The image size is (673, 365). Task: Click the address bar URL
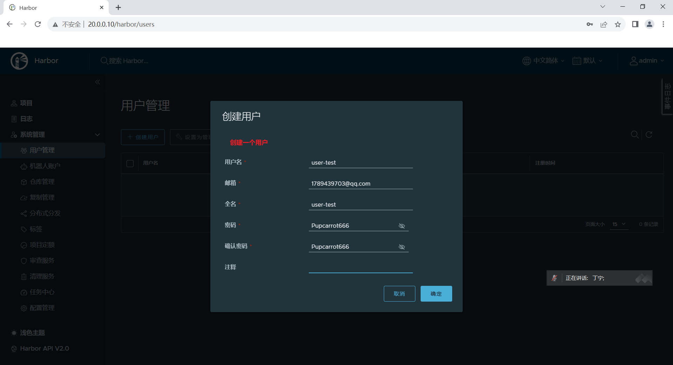121,24
